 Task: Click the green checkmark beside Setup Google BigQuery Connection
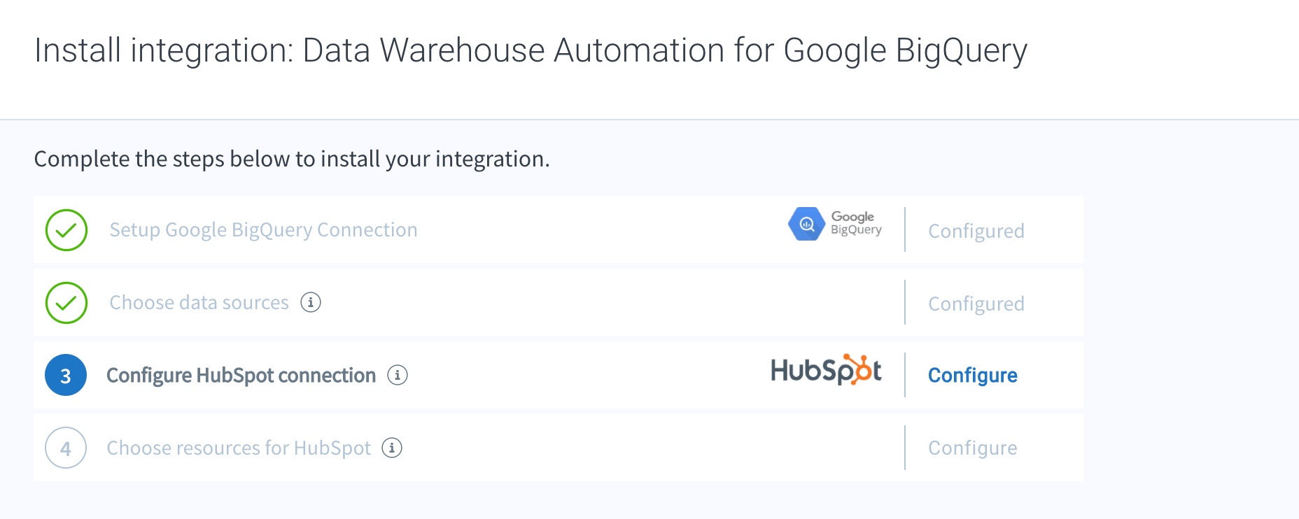pyautogui.click(x=66, y=230)
